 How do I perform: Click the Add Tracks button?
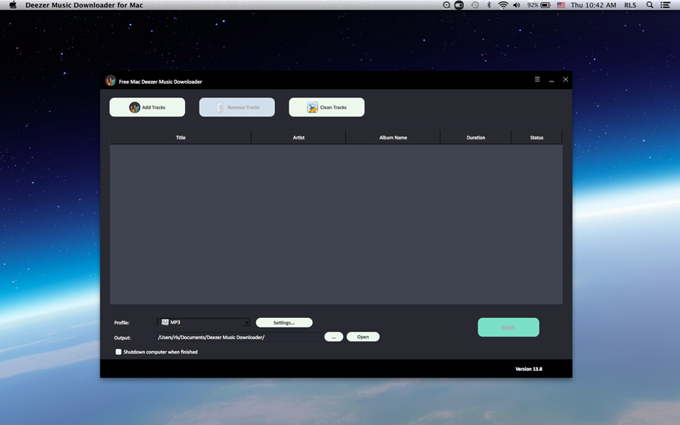pyautogui.click(x=147, y=107)
